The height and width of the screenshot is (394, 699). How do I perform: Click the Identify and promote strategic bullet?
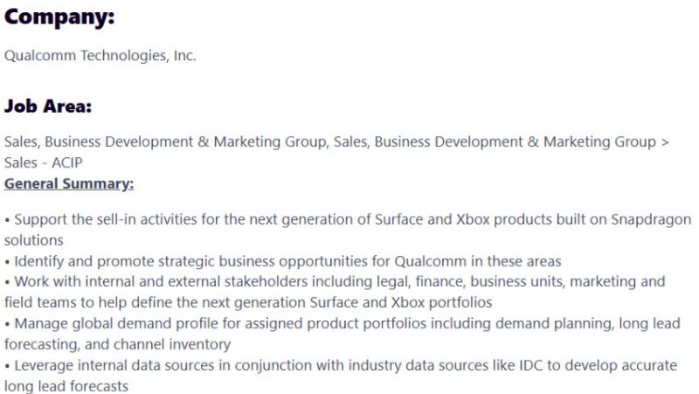click(x=283, y=261)
